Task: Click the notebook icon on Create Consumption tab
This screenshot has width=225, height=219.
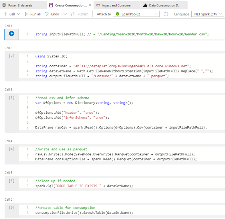Action: (x=51, y=5)
